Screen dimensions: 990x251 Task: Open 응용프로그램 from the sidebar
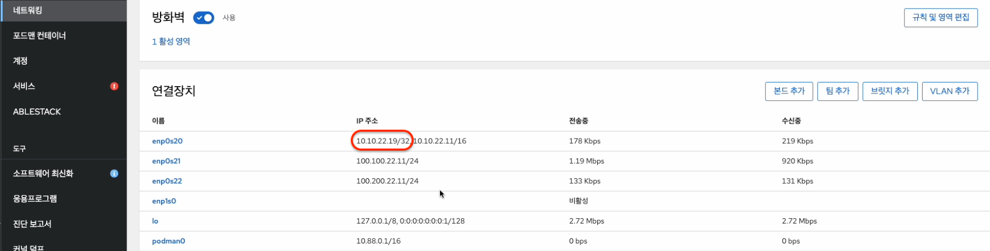[35, 198]
